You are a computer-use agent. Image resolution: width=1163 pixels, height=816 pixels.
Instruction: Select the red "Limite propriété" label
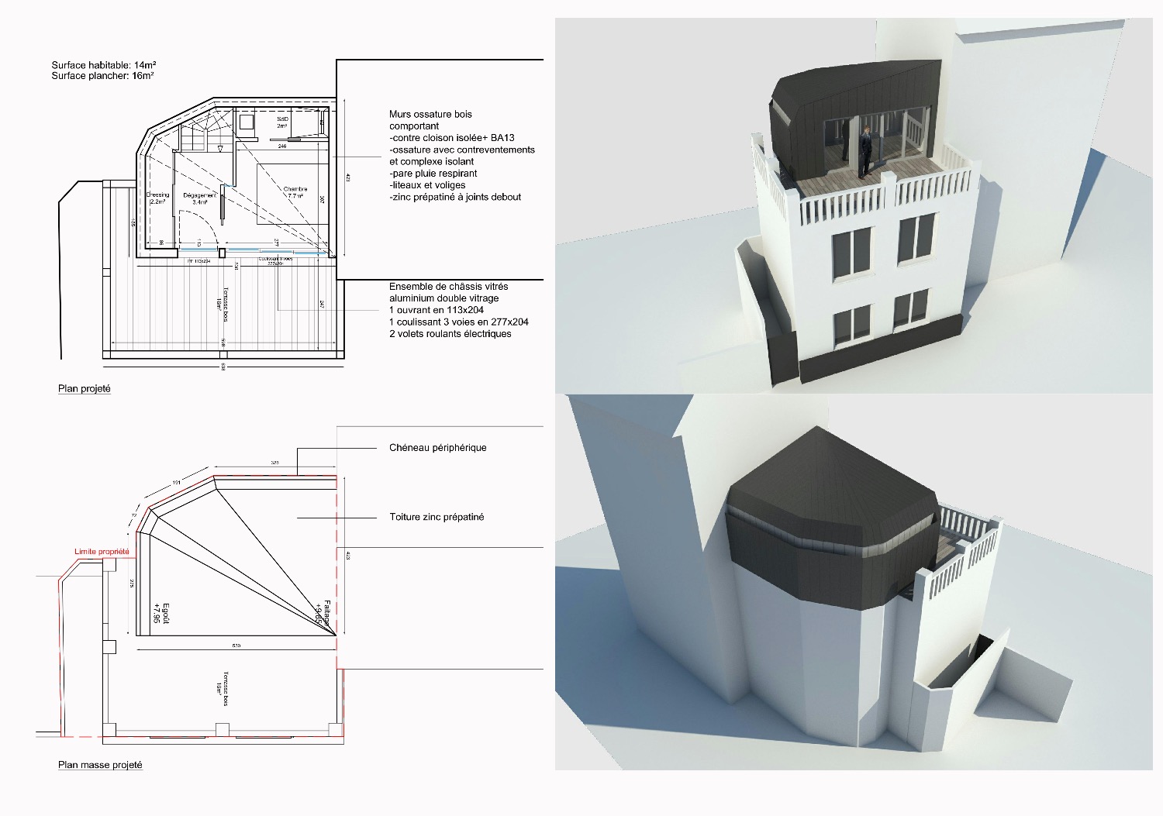click(102, 552)
